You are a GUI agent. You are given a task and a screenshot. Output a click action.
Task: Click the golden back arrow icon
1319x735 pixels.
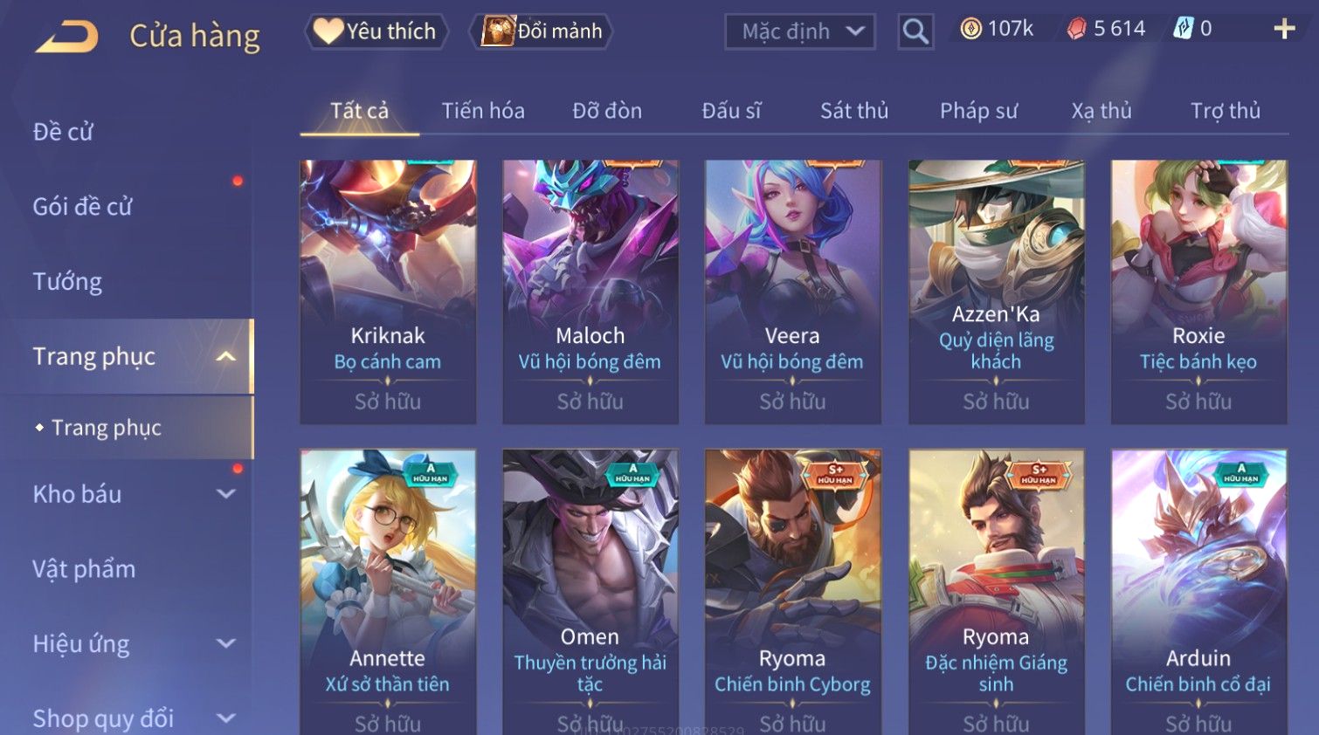(67, 37)
